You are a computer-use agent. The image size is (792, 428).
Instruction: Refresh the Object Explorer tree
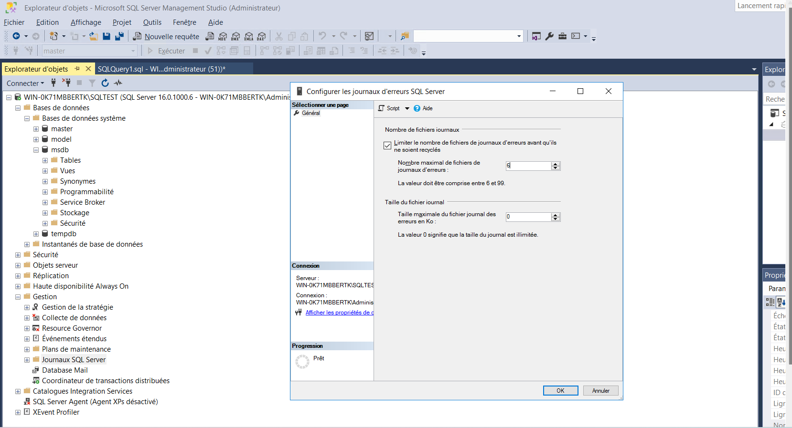[105, 83]
